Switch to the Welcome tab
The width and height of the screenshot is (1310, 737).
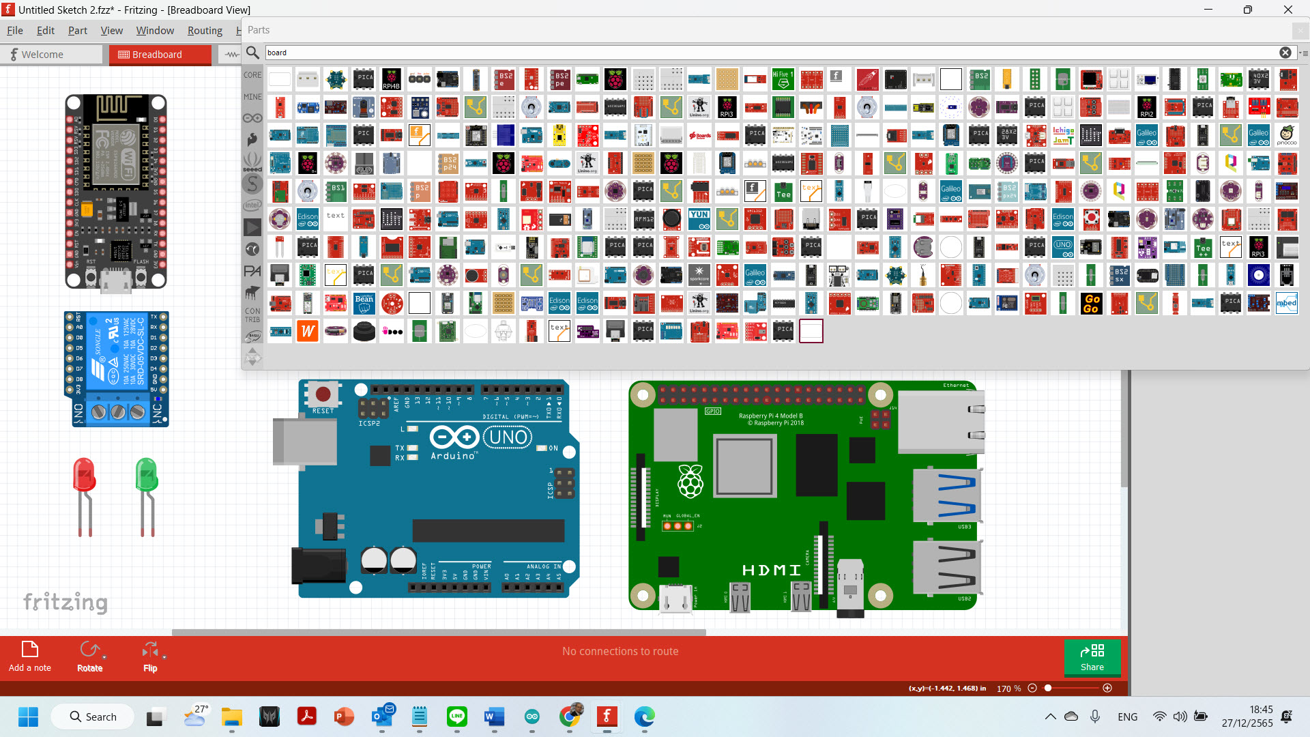(51, 55)
